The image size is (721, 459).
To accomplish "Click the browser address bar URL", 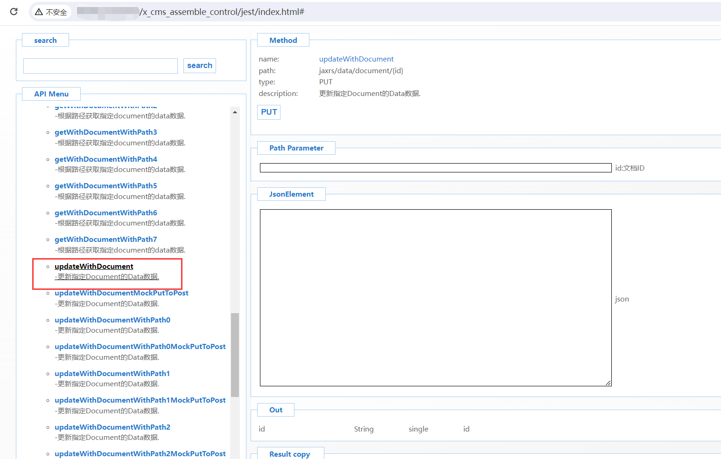I will pyautogui.click(x=222, y=12).
